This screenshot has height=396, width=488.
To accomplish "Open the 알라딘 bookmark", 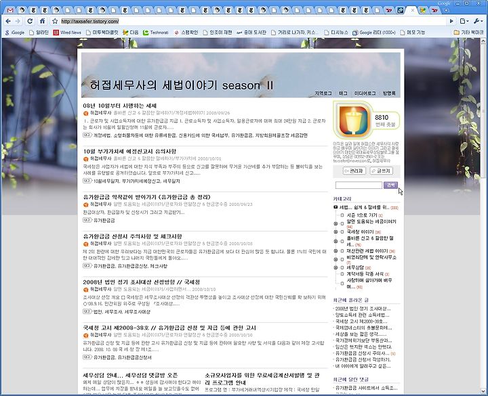I will point(39,32).
